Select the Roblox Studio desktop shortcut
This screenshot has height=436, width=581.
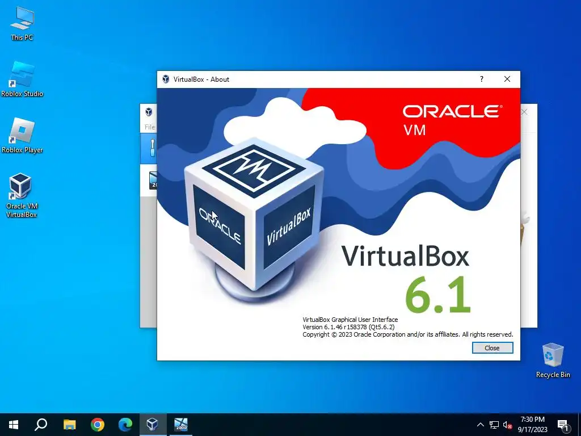(22, 79)
